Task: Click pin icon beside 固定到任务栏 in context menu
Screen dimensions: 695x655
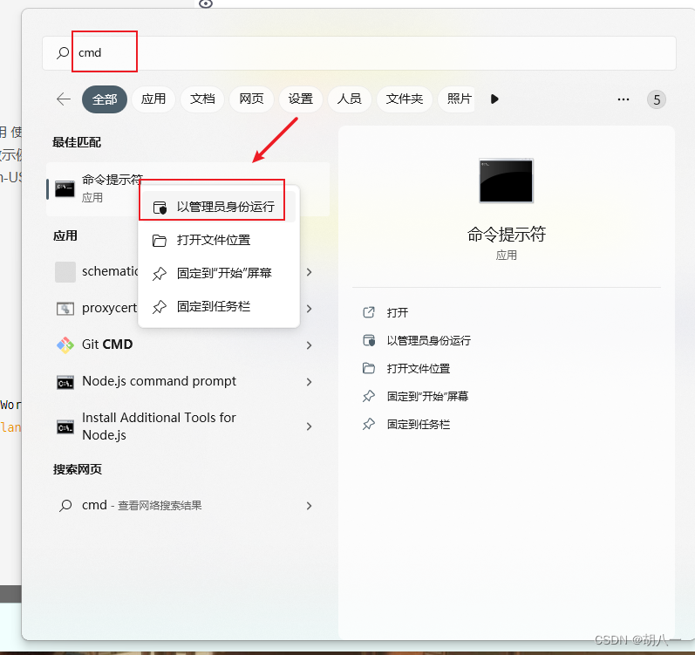Action: (x=159, y=307)
